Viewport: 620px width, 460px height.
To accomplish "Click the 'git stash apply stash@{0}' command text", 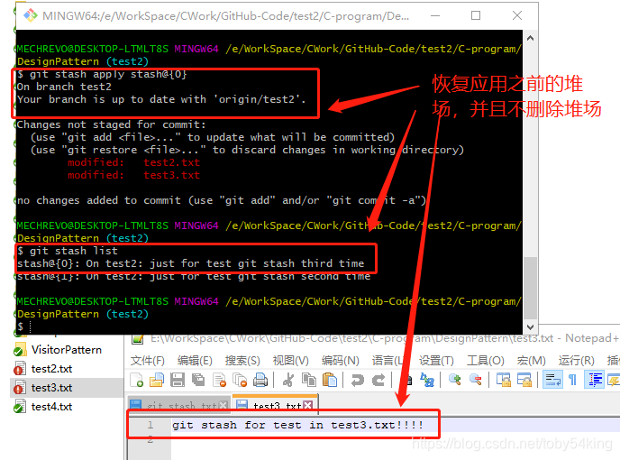I will 108,75.
